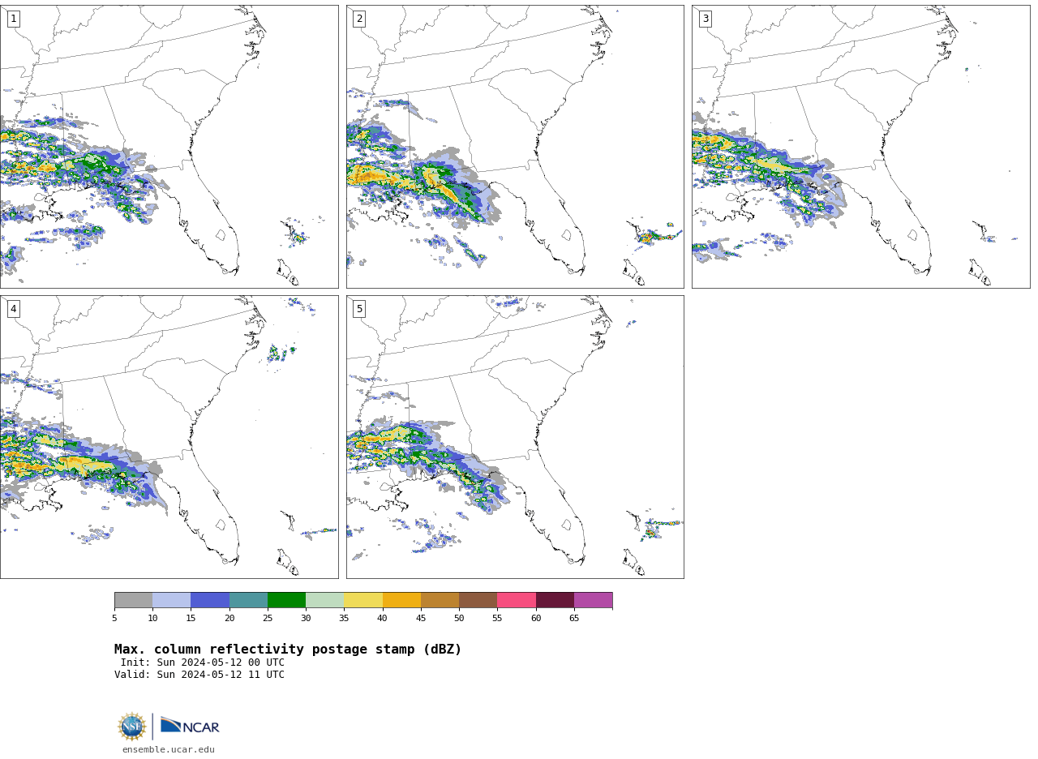
Task: Open ensemble member 5 reflectivity map
Action: 515,437
